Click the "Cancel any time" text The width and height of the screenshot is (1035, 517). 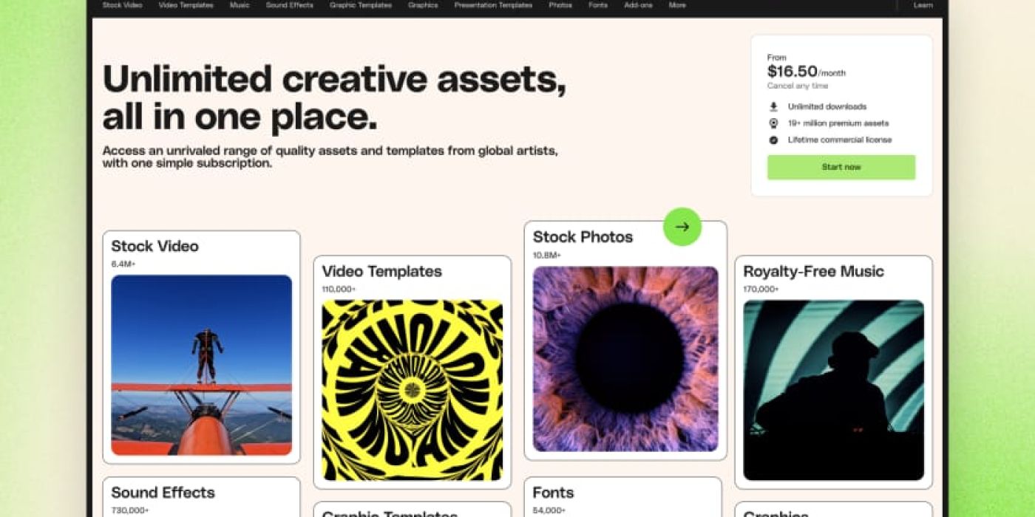pos(798,86)
